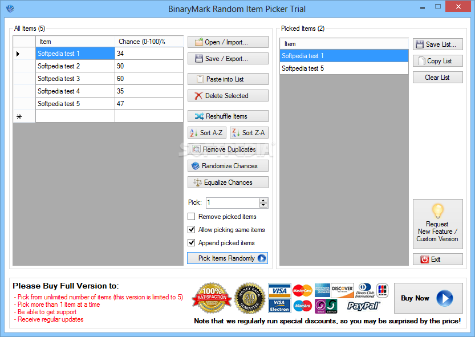Maximize the Random Item Picker window
Viewport: 475px width, 337px height.
click(x=438, y=6)
